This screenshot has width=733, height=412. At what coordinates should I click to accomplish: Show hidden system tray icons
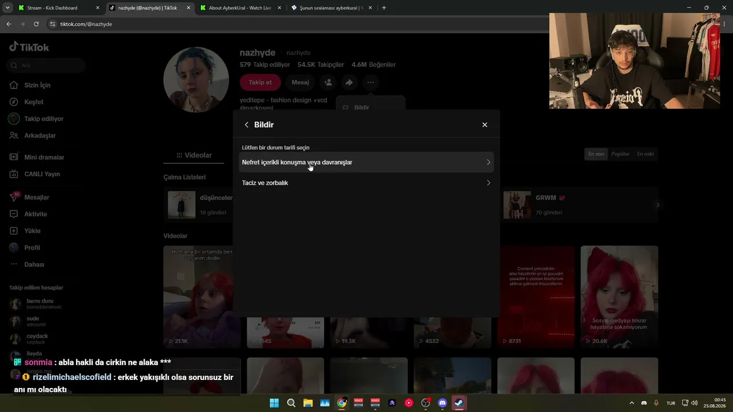coord(632,403)
